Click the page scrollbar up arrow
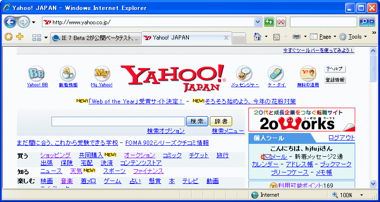 click(x=373, y=51)
